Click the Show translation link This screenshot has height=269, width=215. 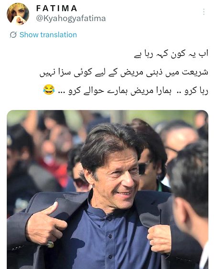click(48, 34)
